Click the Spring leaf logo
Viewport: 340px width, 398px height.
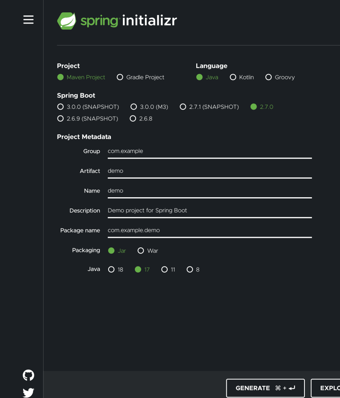tap(66, 21)
